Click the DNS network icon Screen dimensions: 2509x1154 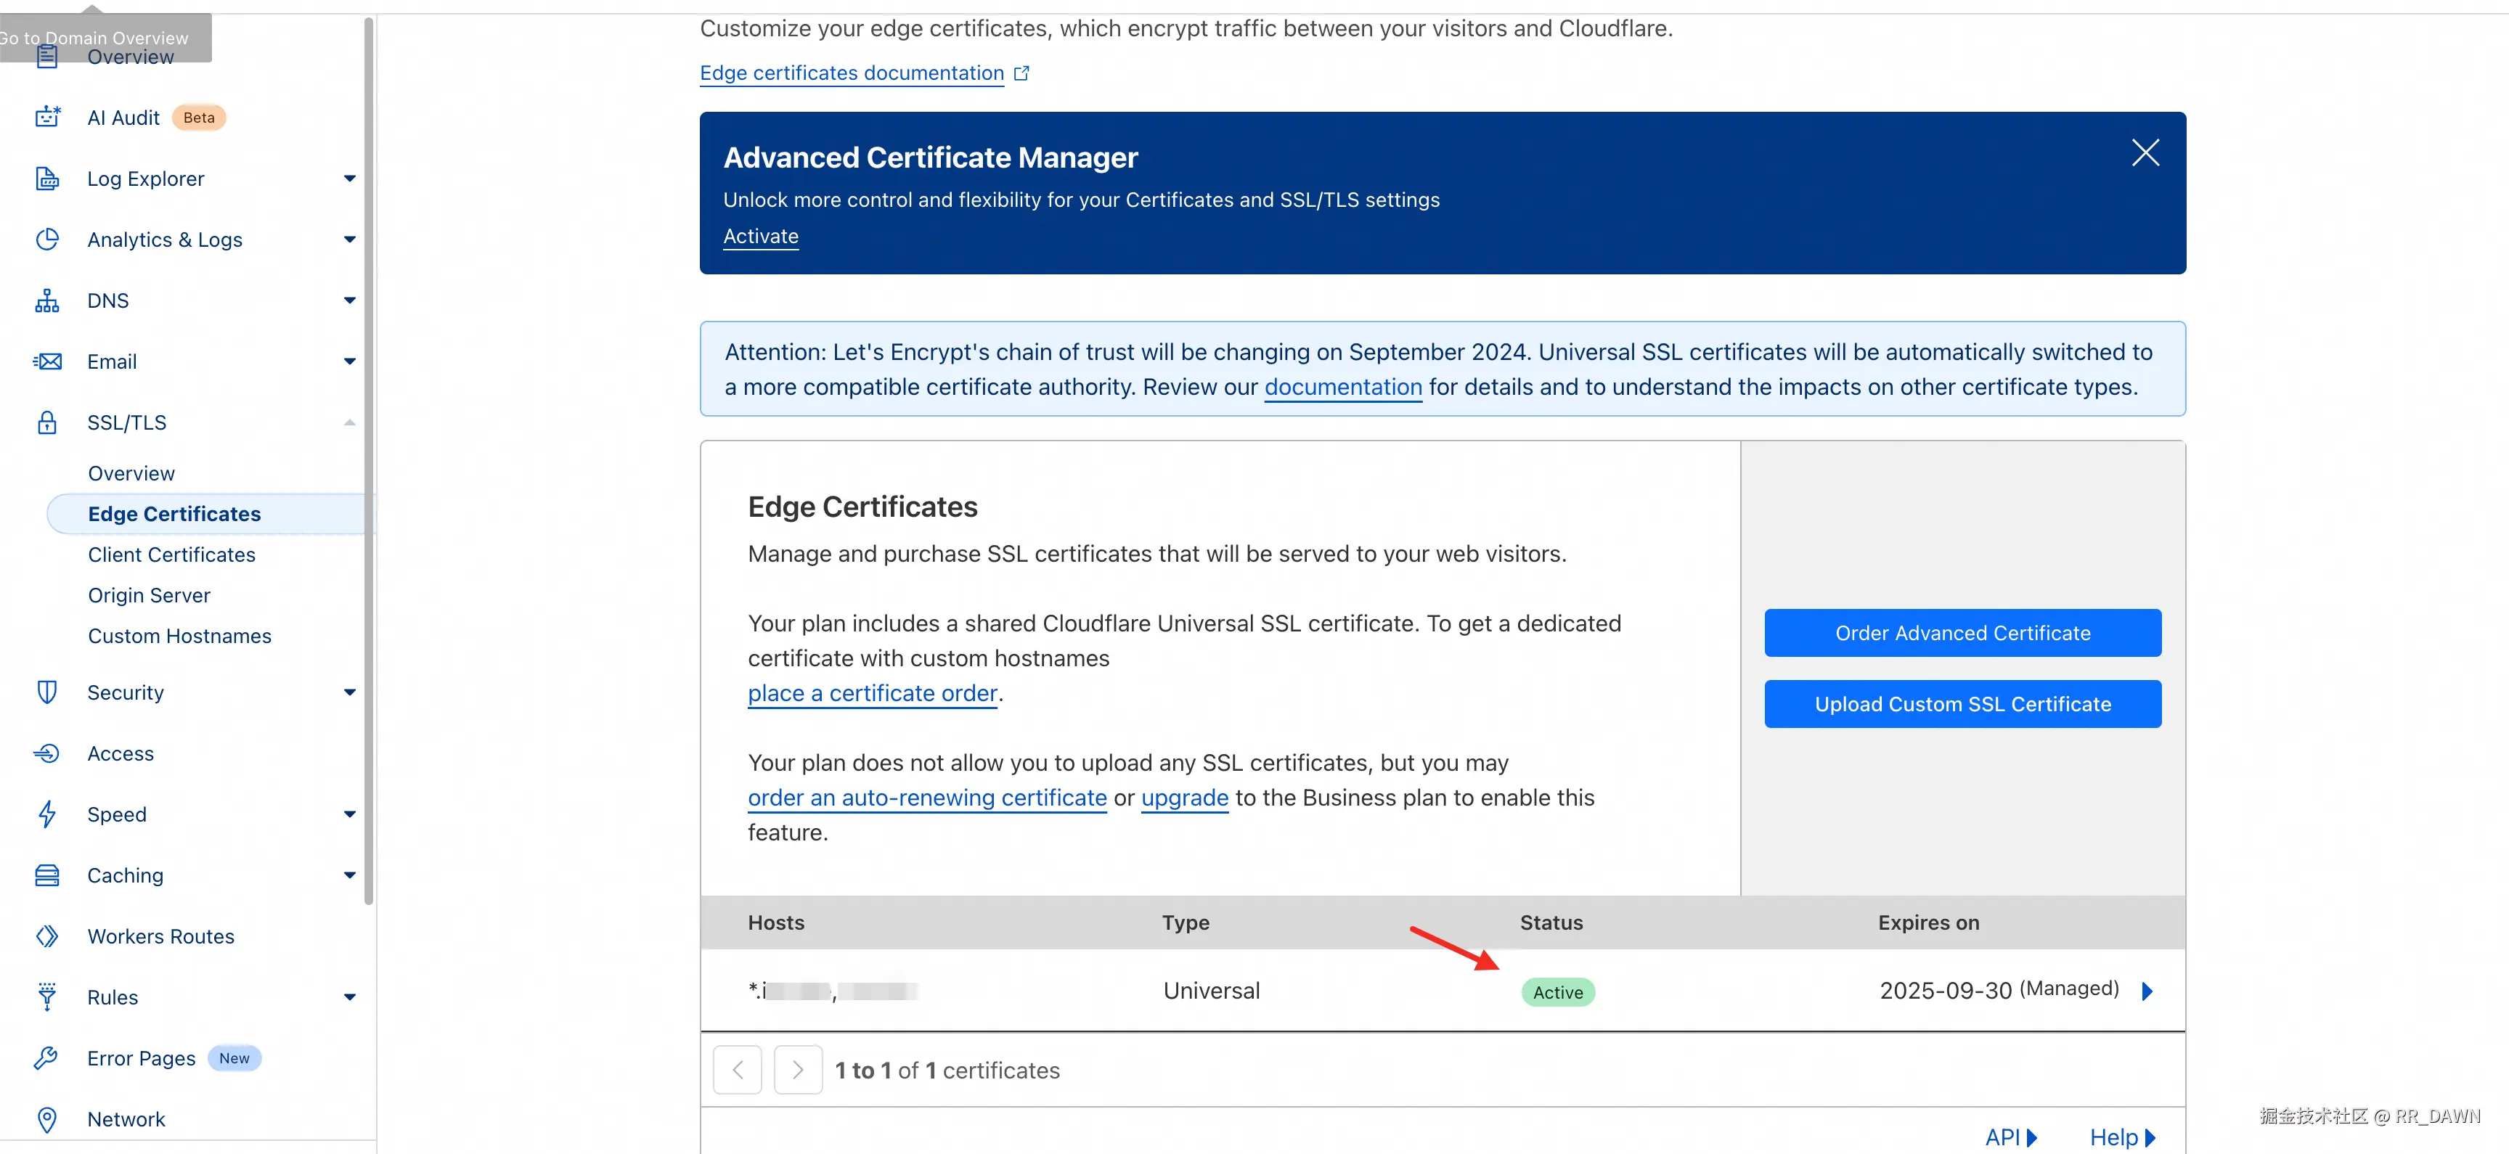tap(46, 301)
